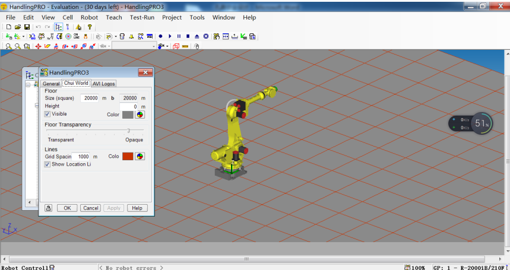This screenshot has height=270, width=510.
Task: Click the Open folder toolbar icon
Action: click(18, 27)
